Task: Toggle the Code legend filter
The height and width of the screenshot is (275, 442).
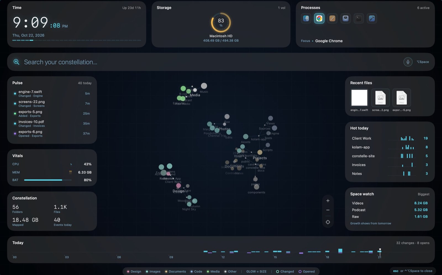Action: point(196,271)
